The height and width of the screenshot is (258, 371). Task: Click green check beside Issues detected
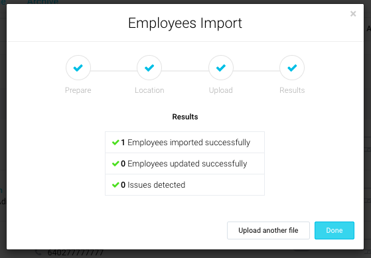(x=115, y=185)
